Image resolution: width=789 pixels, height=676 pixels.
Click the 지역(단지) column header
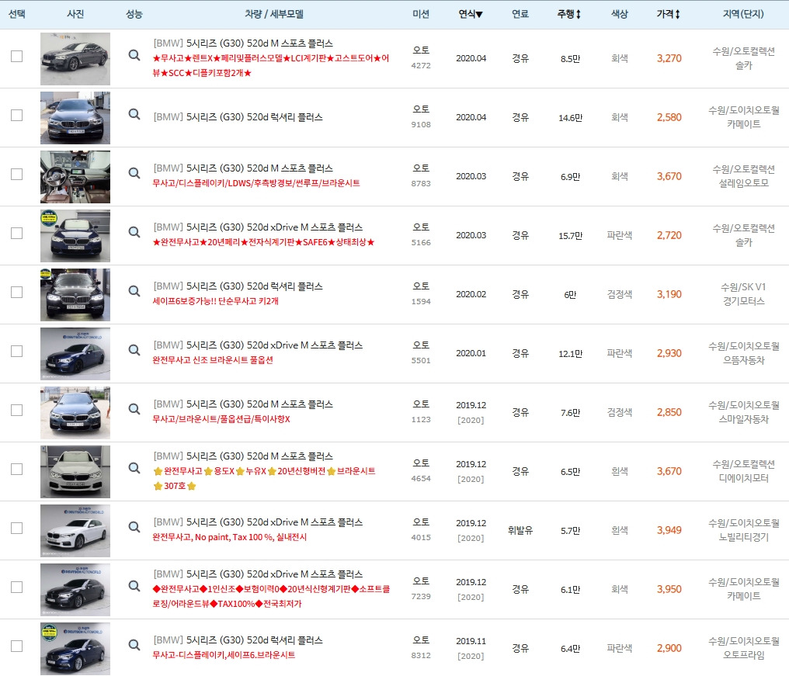(x=743, y=14)
